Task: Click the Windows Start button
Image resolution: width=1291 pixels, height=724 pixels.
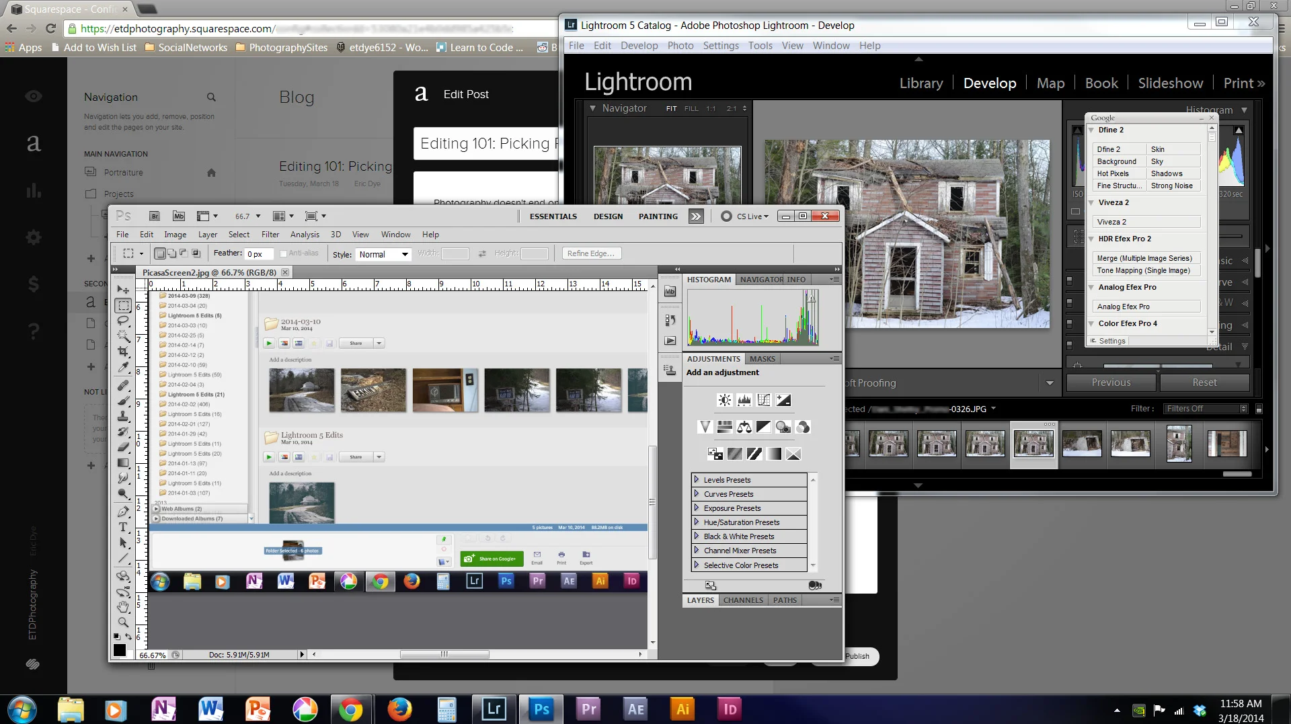Action: tap(22, 709)
